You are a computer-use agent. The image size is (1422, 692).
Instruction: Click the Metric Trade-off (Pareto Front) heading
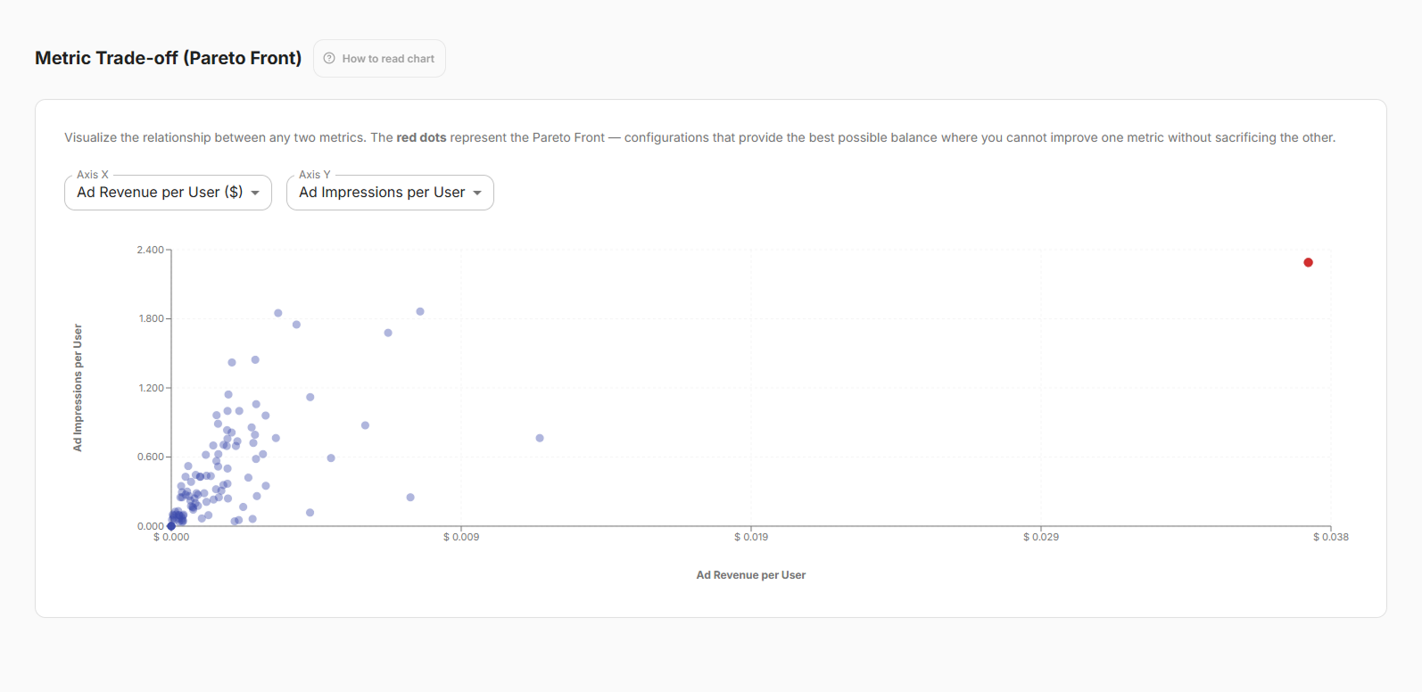point(168,58)
